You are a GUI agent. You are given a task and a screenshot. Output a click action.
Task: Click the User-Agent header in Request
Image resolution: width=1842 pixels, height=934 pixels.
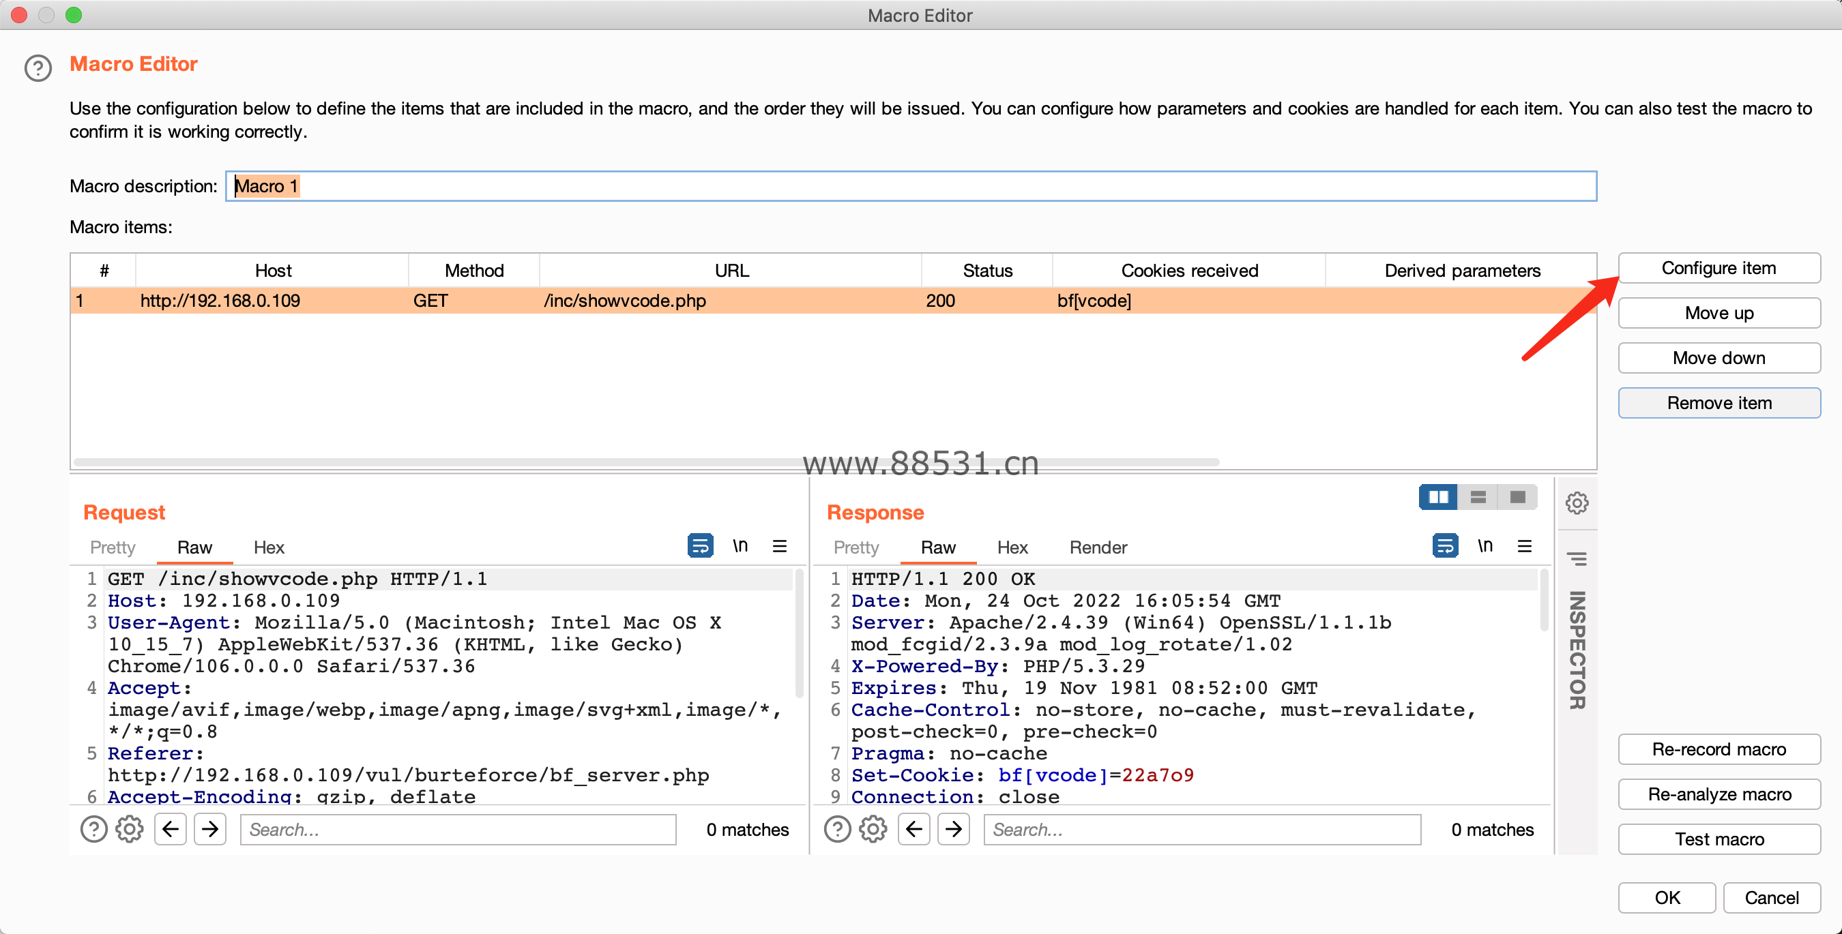tap(169, 624)
